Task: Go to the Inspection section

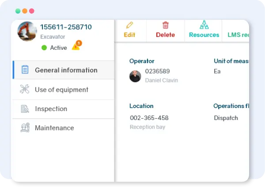Action: (x=51, y=109)
